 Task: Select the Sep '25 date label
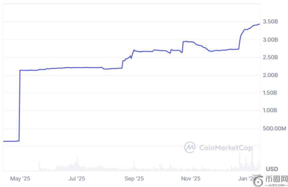point(134,179)
